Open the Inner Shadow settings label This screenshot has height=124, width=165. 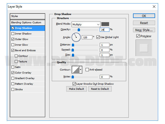click(x=23, y=34)
